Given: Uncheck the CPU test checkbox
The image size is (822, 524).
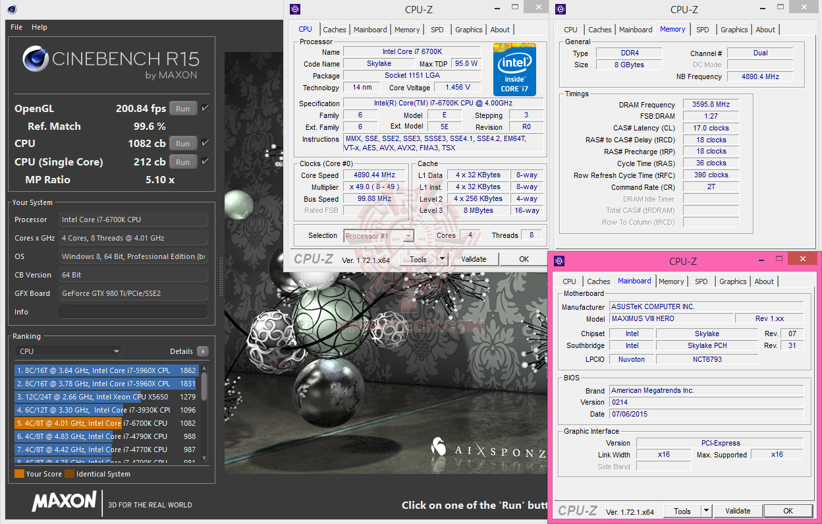Looking at the screenshot, I should (205, 143).
